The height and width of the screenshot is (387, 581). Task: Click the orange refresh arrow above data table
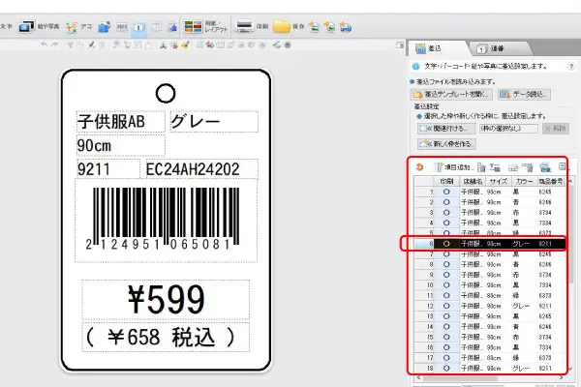419,167
